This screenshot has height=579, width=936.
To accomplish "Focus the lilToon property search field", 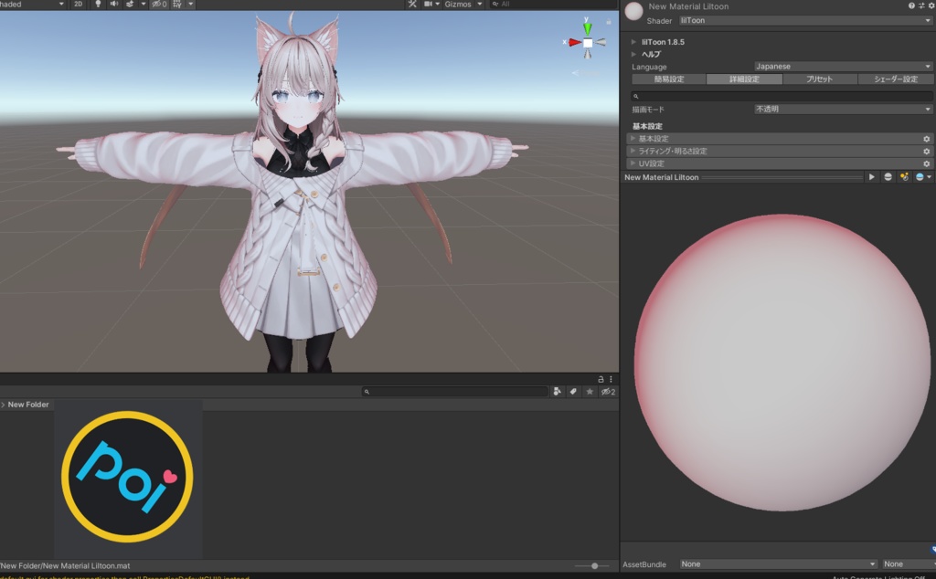I will 782,96.
